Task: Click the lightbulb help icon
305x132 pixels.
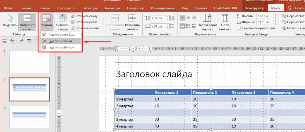Action: [x=290, y=8]
